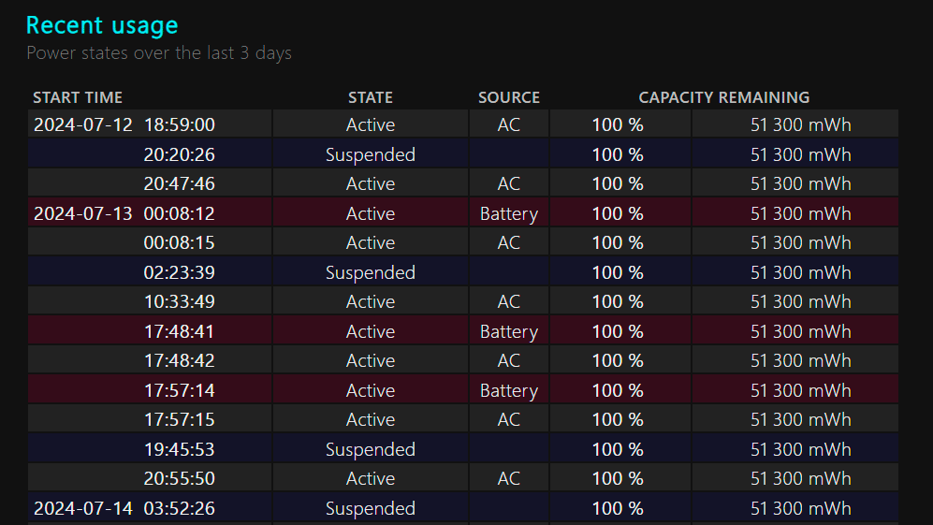Click the Recent usage heading
Image resolution: width=933 pixels, height=525 pixels.
pyautogui.click(x=102, y=25)
